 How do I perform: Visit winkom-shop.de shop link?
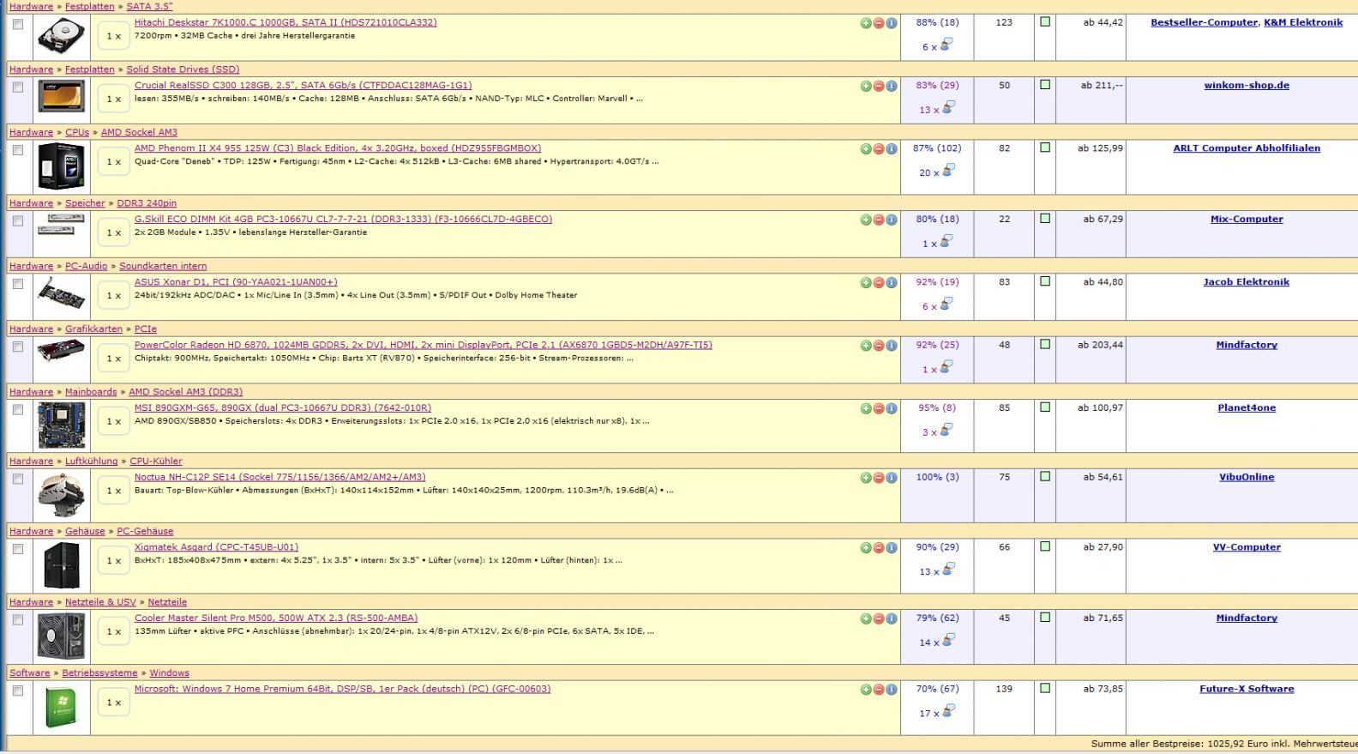coord(1247,85)
